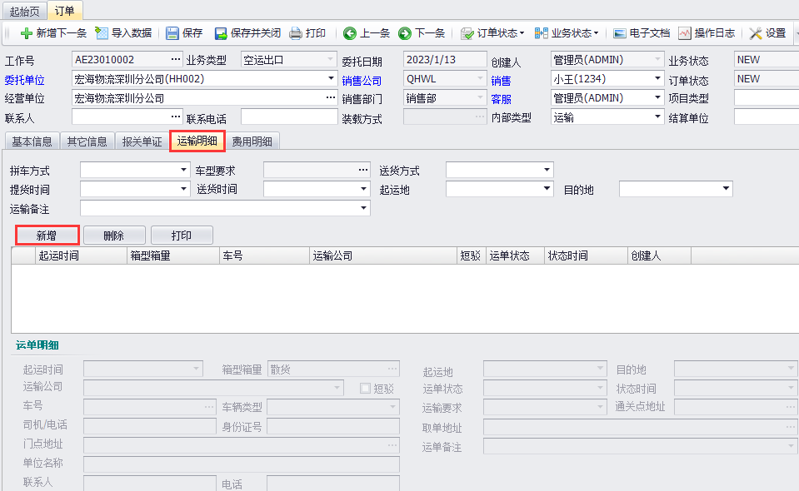Expand the 内部类型 运输 dropdown
Viewport: 799px width, 491px height.
click(657, 117)
